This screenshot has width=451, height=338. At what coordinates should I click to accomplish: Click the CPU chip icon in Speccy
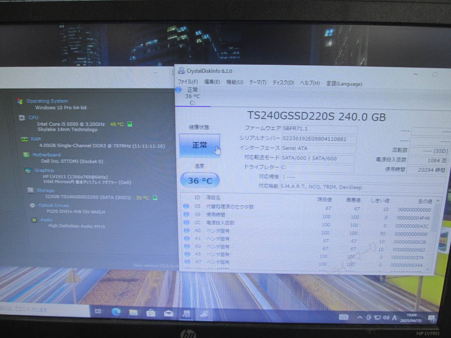tap(22, 117)
